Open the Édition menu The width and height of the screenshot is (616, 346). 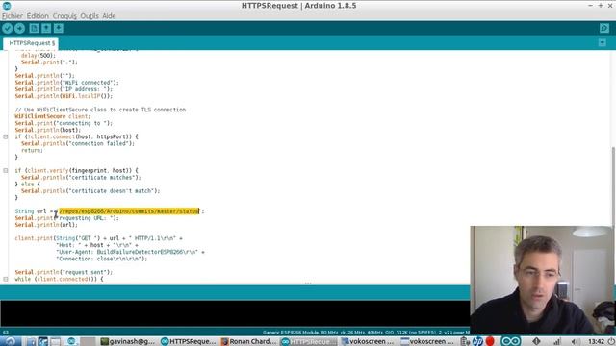pos(38,16)
